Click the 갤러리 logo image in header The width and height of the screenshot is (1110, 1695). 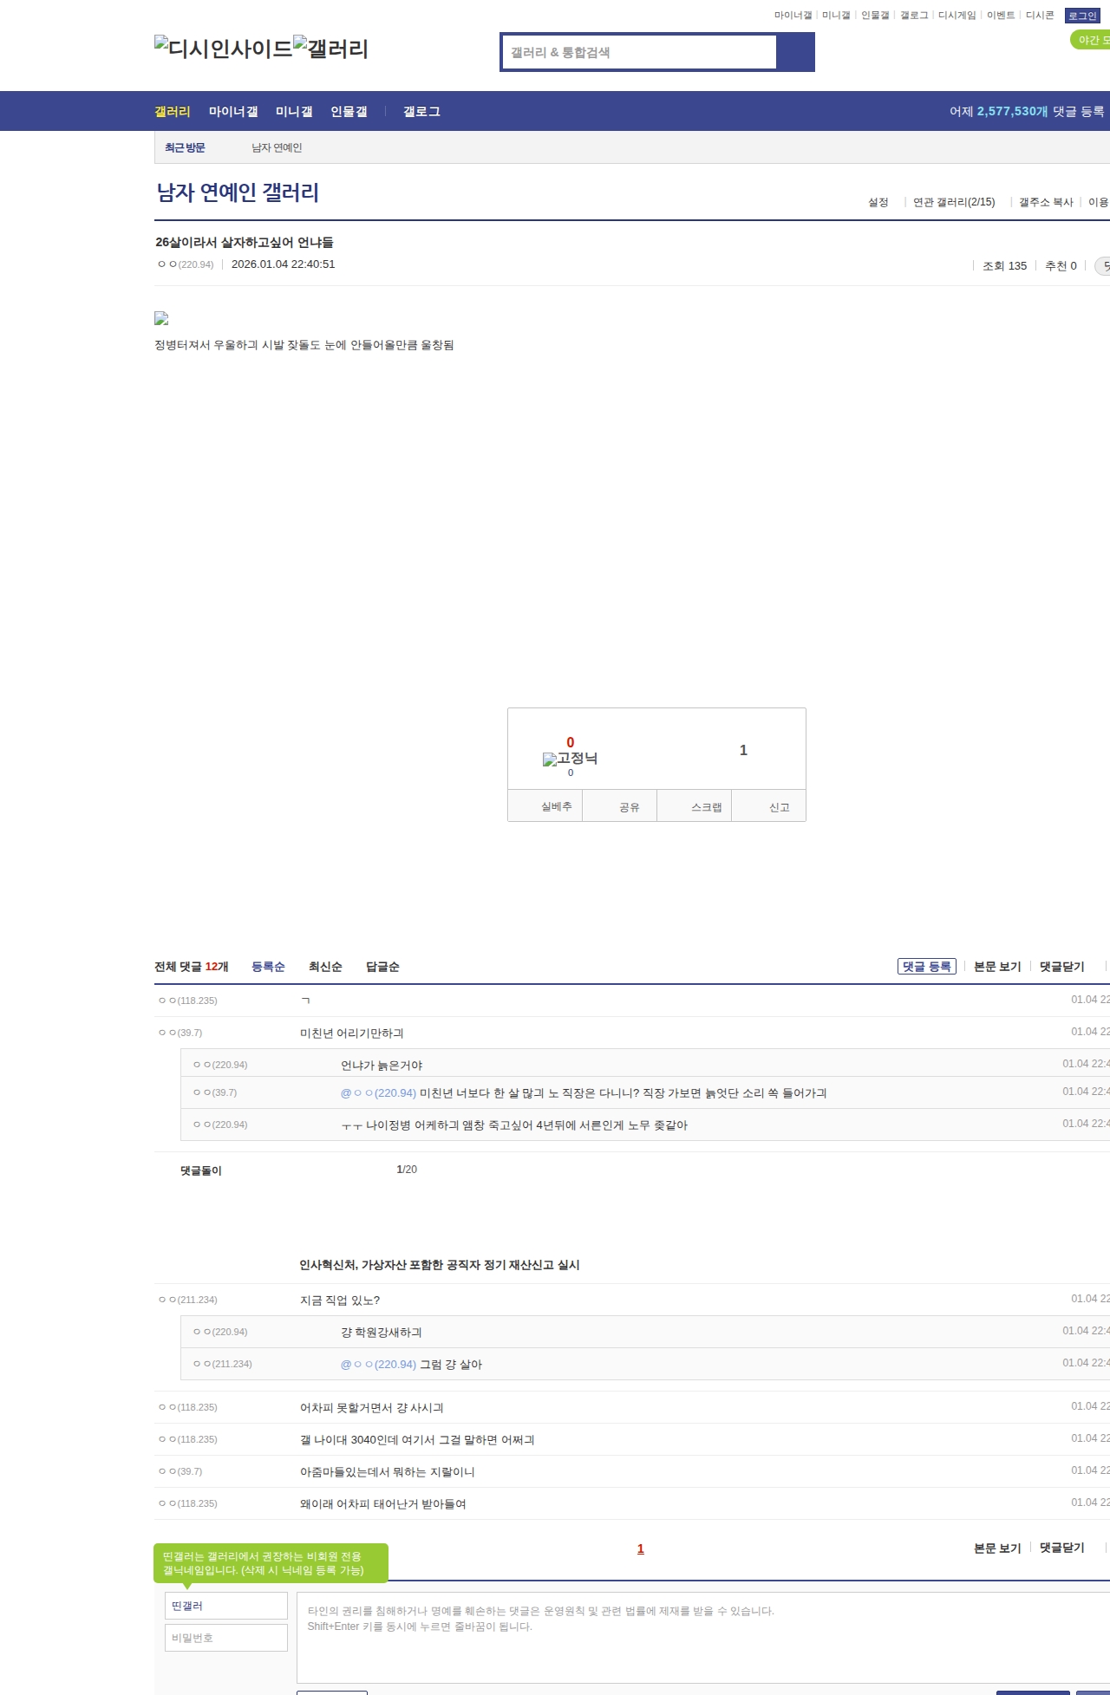330,48
